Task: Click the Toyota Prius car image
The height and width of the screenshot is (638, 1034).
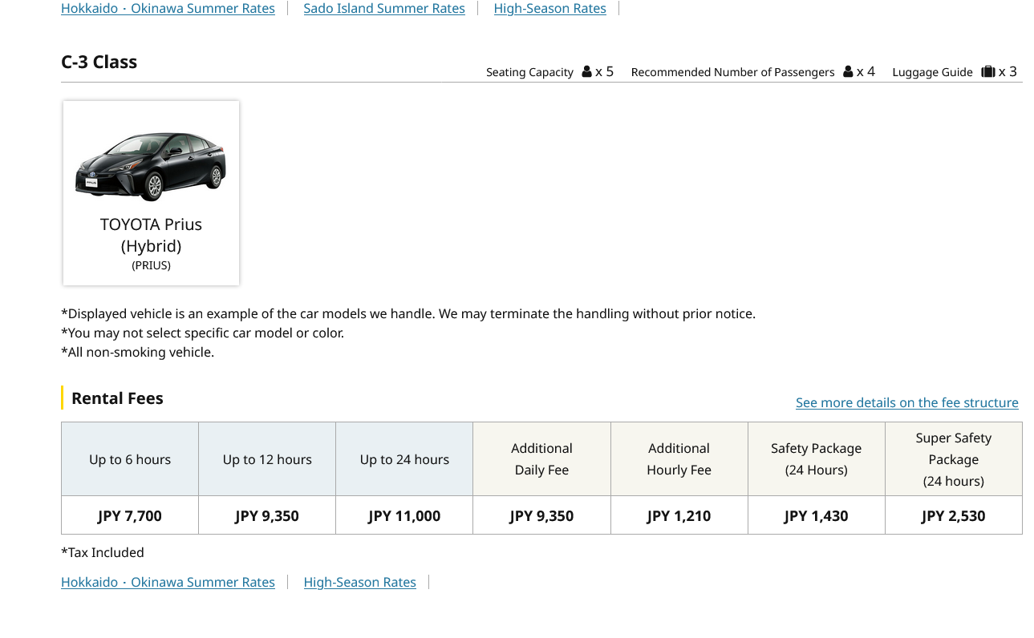Action: point(151,166)
